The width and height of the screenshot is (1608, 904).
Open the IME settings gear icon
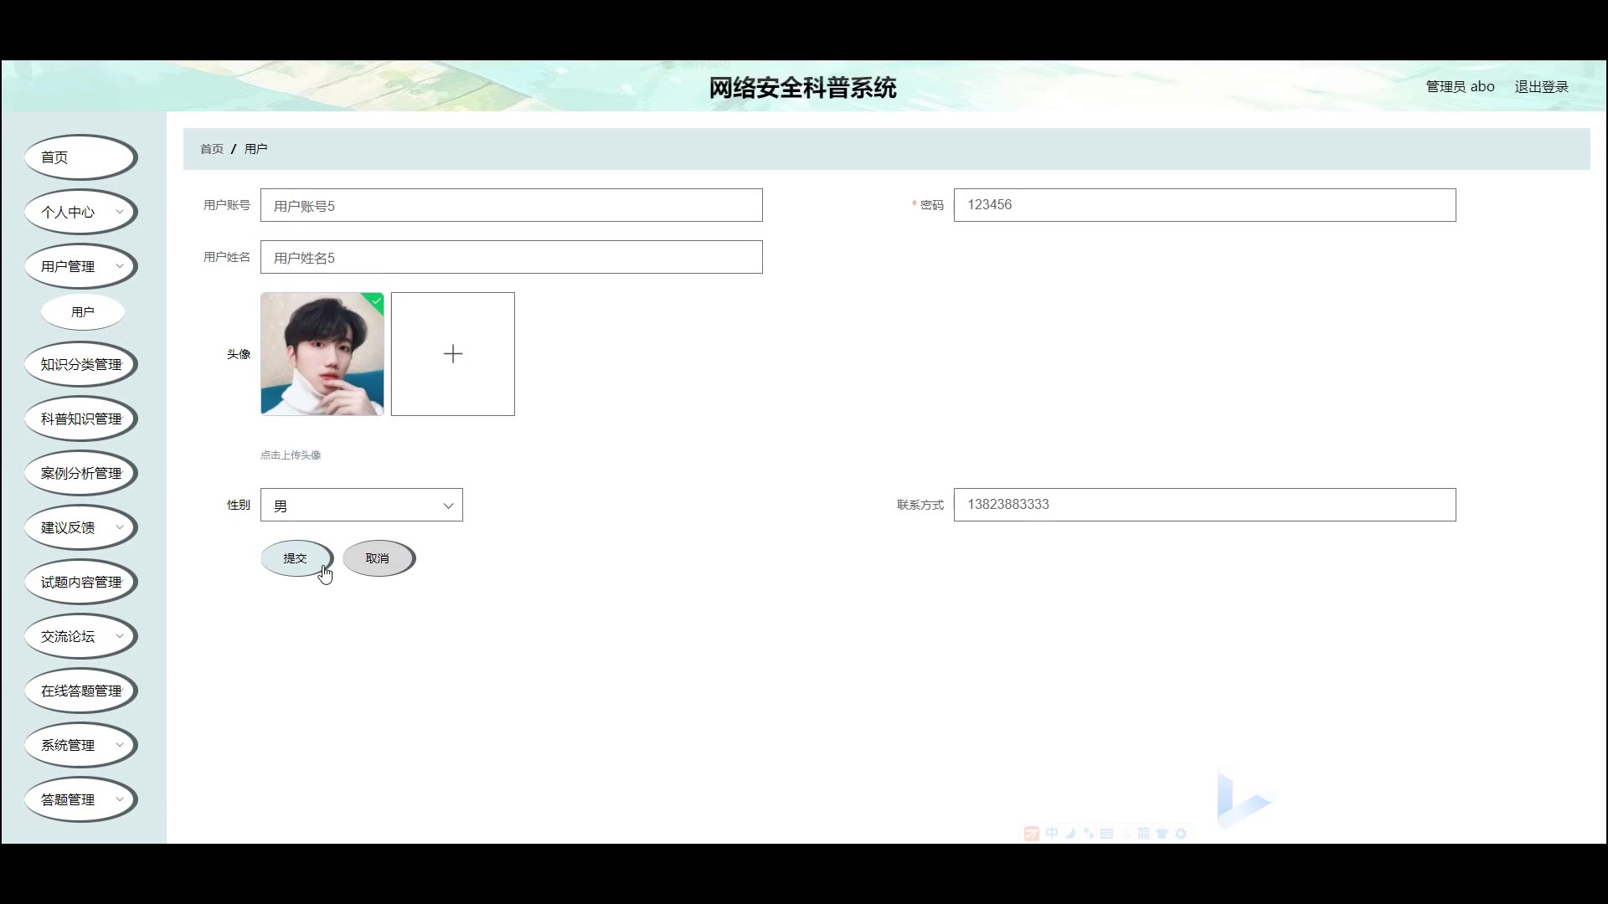1181,834
